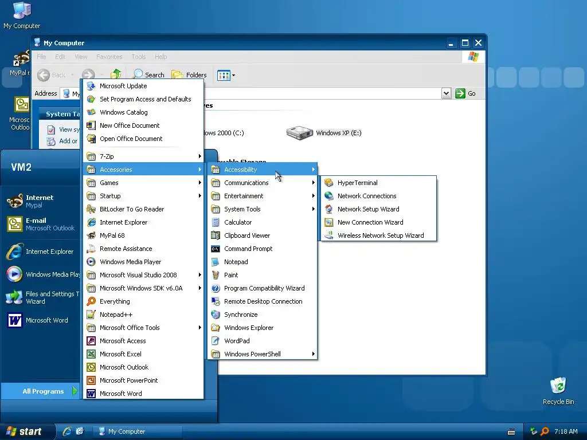The width and height of the screenshot is (587, 440).
Task: Open Windows XP (E:) drive
Action: coord(324,133)
